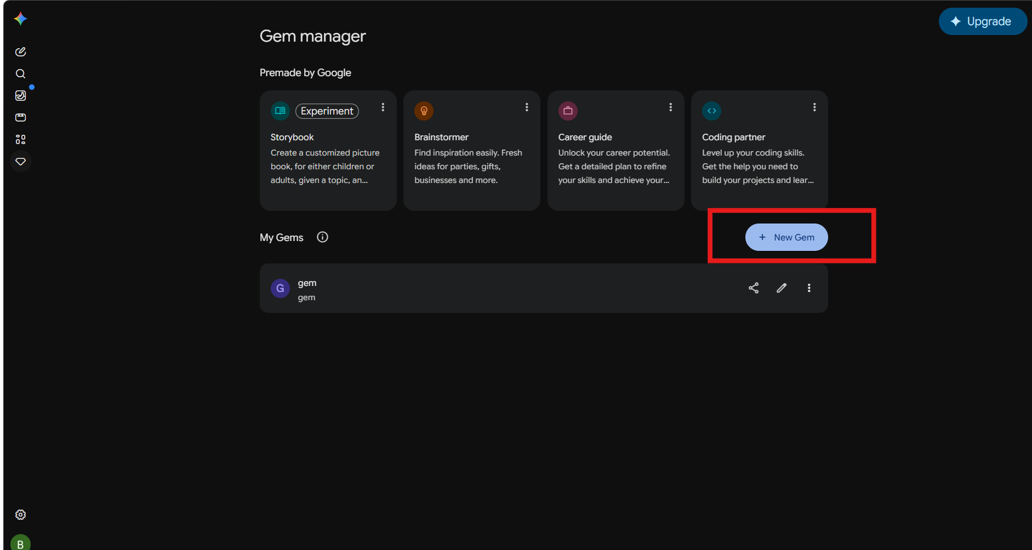Image resolution: width=1032 pixels, height=550 pixels.
Task: Open Brainstormer card's three-dot menu
Action: click(x=527, y=107)
